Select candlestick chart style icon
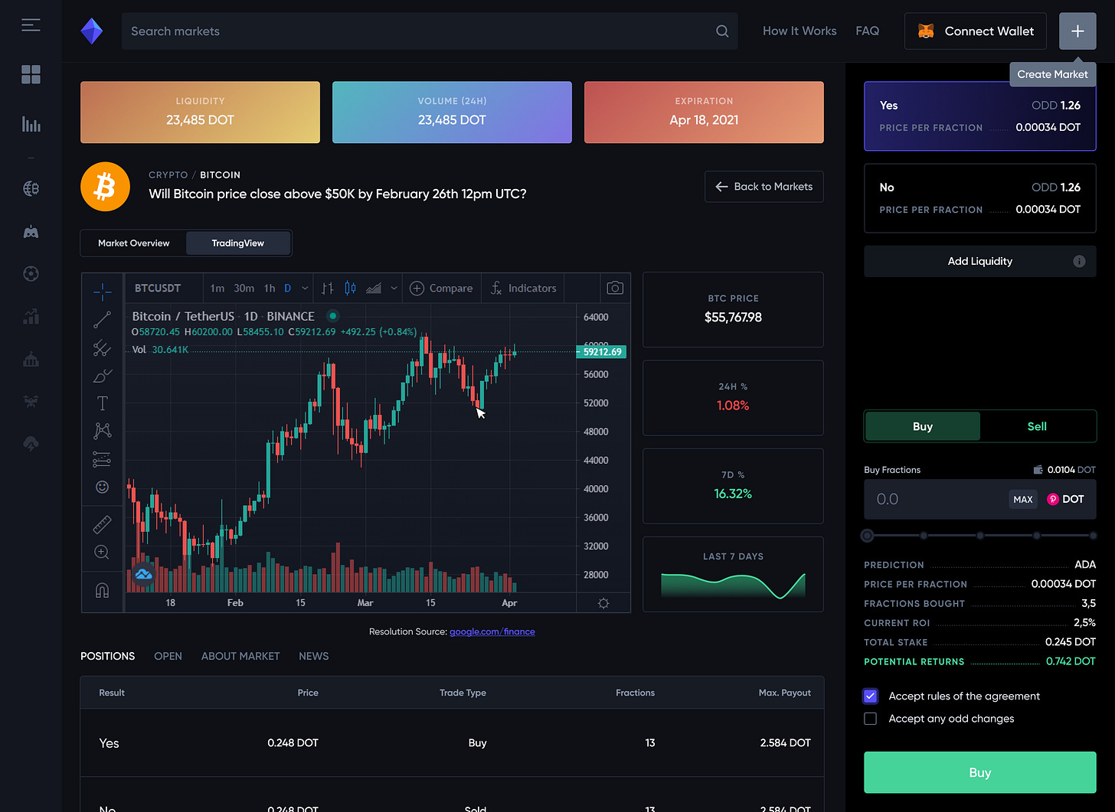 (x=350, y=288)
